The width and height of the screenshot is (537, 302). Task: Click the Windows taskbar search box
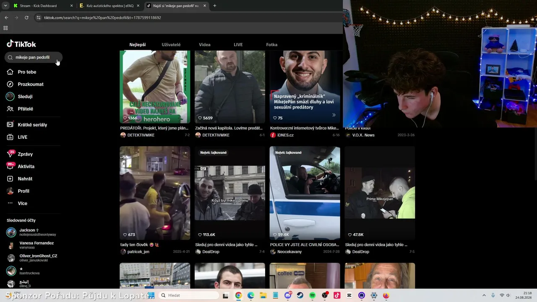coord(188,295)
